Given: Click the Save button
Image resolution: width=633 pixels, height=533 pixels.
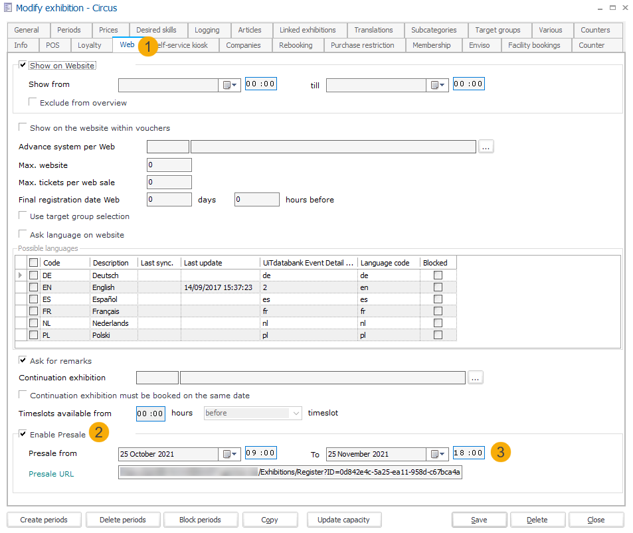Looking at the screenshot, I should (x=479, y=520).
